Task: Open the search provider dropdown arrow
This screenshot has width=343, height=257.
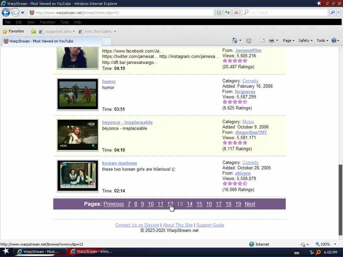Action: point(338,12)
